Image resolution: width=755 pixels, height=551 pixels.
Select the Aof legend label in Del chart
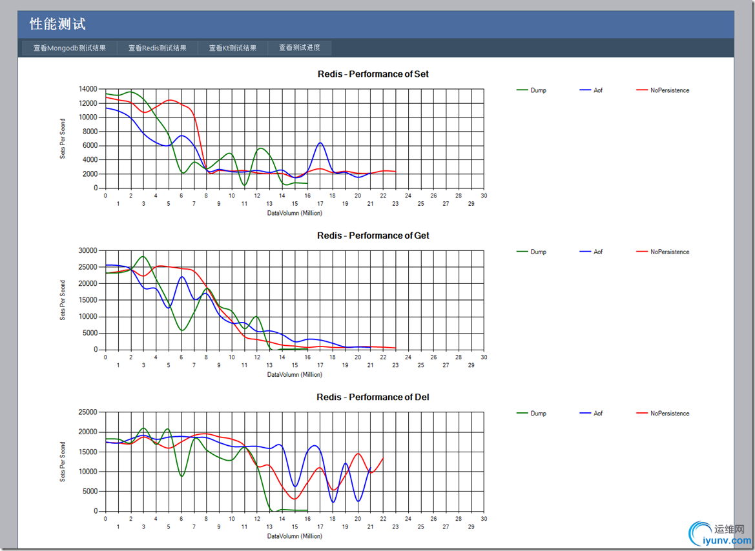coord(598,414)
